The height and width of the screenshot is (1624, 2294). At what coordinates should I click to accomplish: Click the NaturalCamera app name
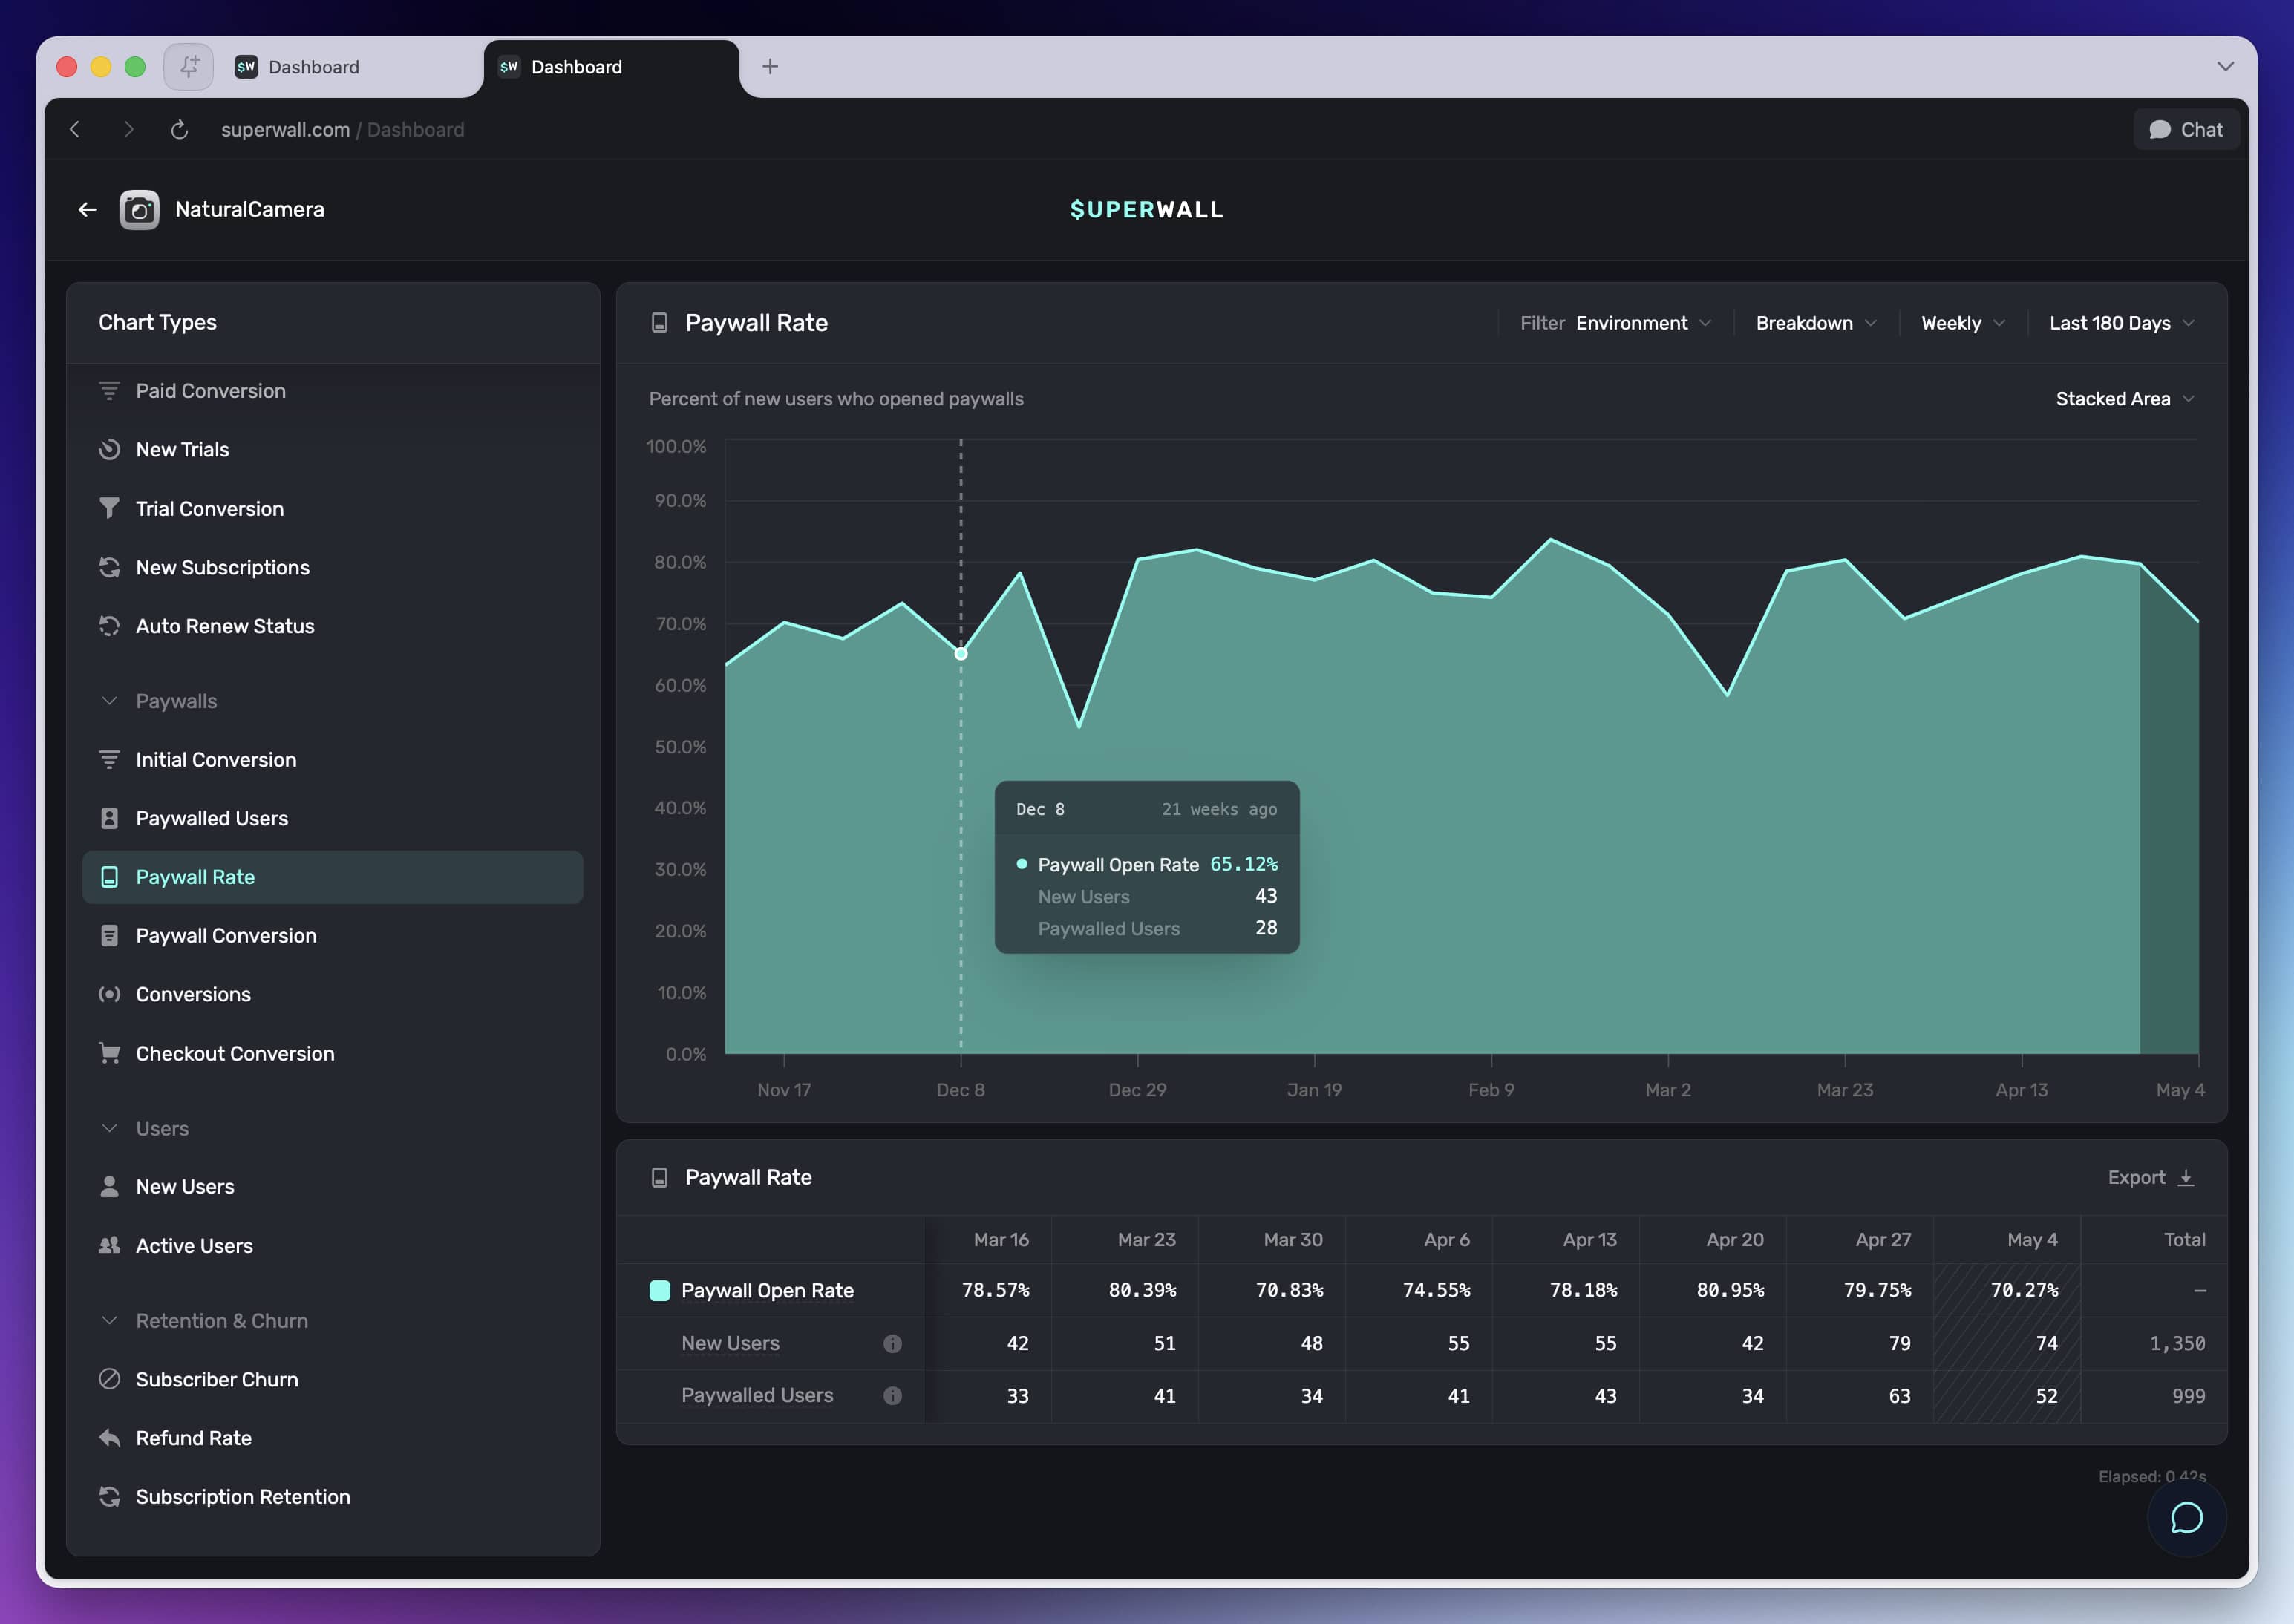(x=250, y=210)
